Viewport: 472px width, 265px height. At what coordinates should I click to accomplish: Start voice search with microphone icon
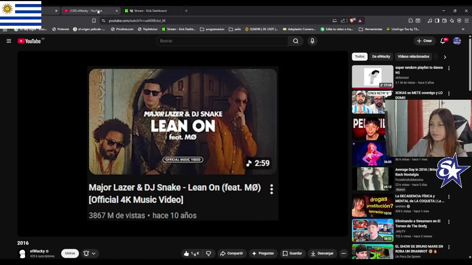tap(312, 41)
